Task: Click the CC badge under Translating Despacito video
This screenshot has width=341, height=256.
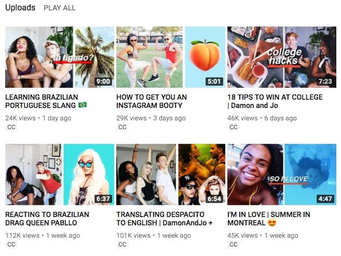Action: pyautogui.click(x=122, y=244)
